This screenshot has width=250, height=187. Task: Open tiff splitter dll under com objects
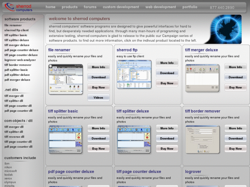point(14,132)
